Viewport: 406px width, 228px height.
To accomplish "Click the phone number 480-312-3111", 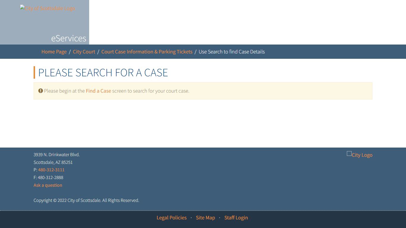I will [x=51, y=170].
